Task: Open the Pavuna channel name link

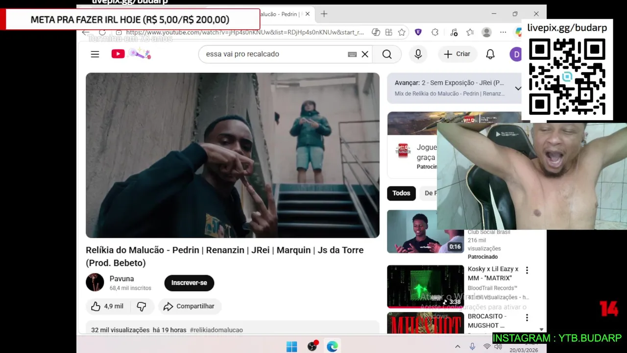Action: [121, 278]
